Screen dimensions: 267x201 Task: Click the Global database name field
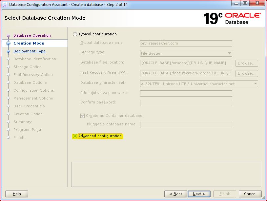point(186,43)
